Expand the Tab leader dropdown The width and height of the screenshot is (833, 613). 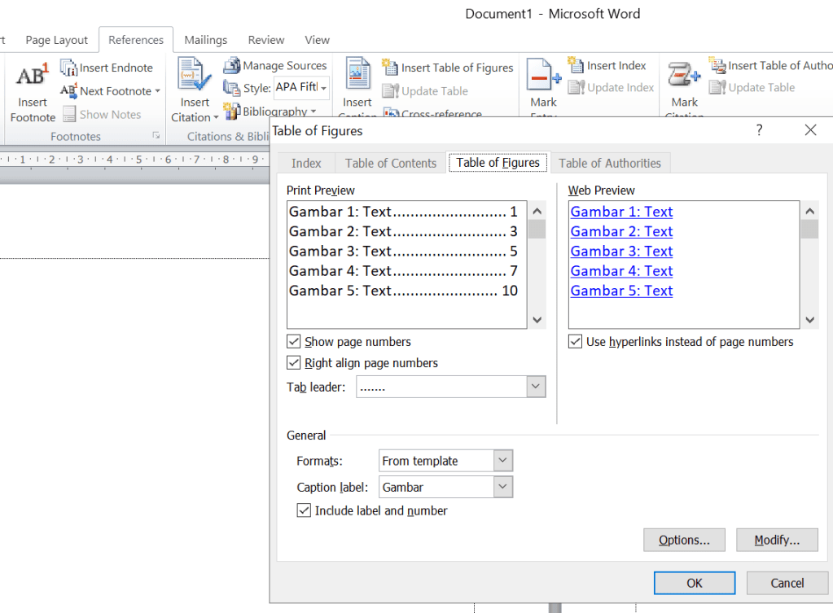[535, 388]
